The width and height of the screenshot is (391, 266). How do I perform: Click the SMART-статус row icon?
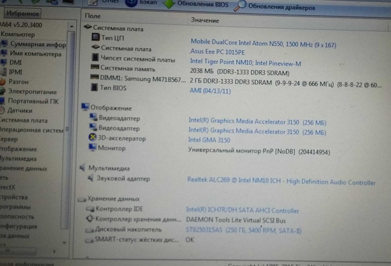(x=89, y=240)
